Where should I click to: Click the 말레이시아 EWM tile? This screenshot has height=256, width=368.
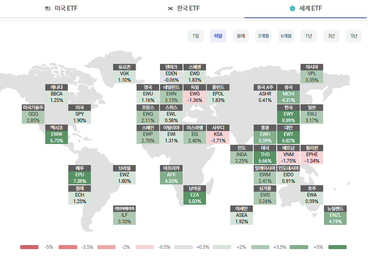pyautogui.click(x=265, y=174)
